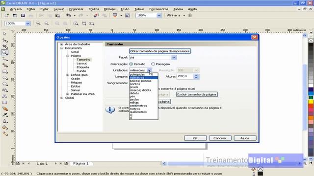Select the Página 1 page tab
Screen dimensions: 314x176
80,163
